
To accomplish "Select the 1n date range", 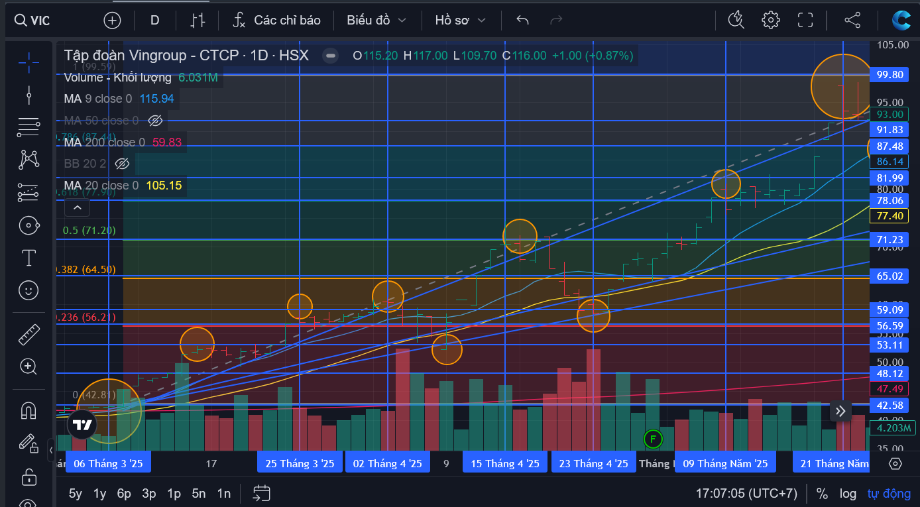I will point(224,493).
